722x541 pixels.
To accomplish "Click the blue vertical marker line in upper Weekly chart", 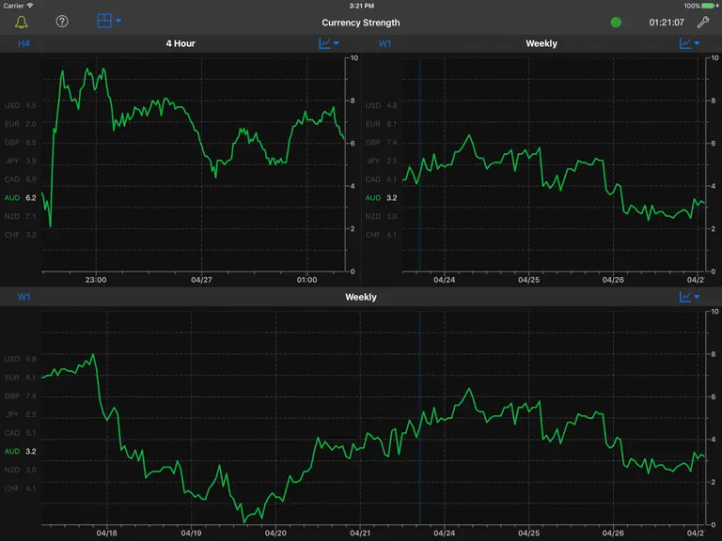I will click(x=420, y=164).
